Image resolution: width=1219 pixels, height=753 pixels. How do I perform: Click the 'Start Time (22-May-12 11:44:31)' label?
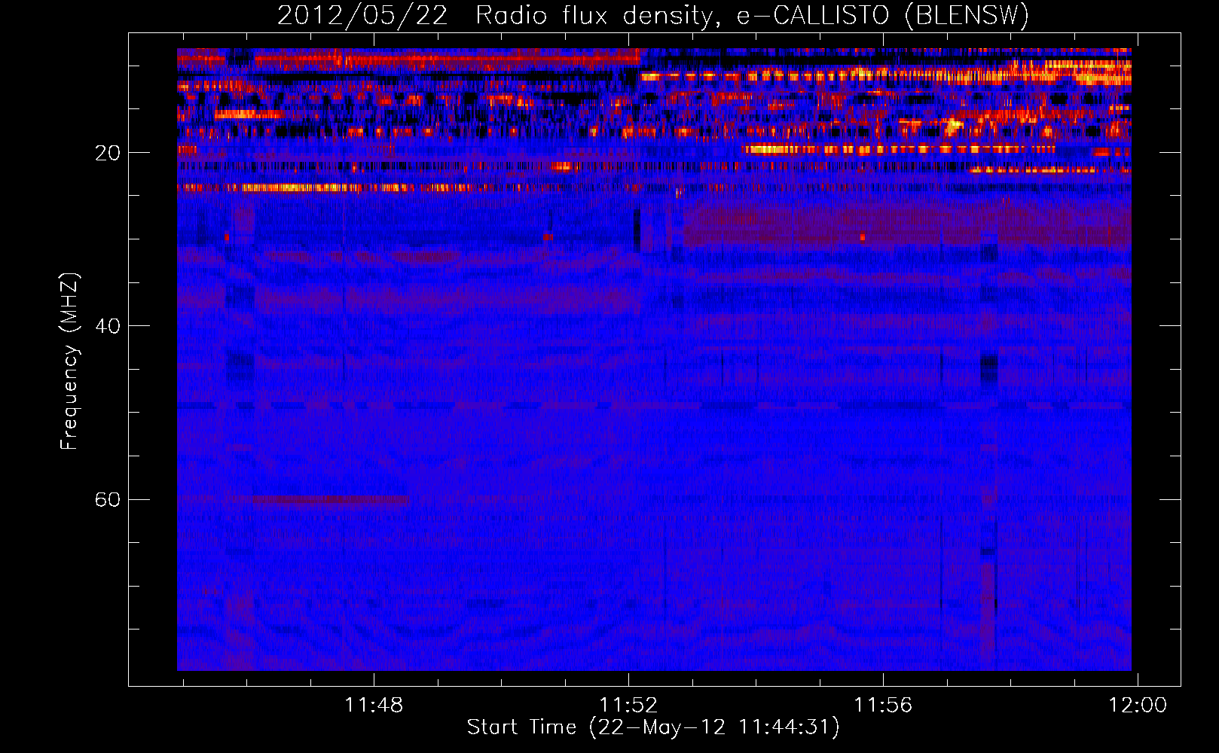pyautogui.click(x=653, y=727)
